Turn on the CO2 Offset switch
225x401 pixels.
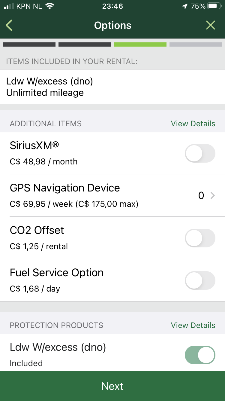200,238
